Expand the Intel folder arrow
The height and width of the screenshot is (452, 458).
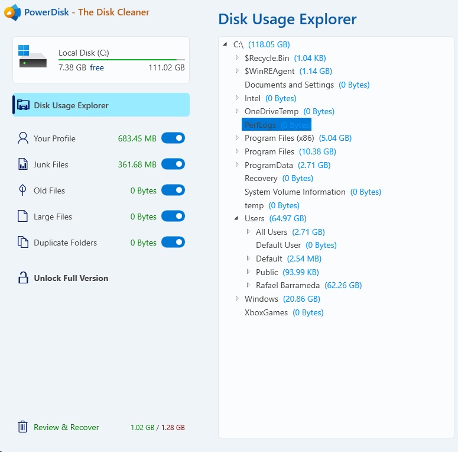point(237,98)
